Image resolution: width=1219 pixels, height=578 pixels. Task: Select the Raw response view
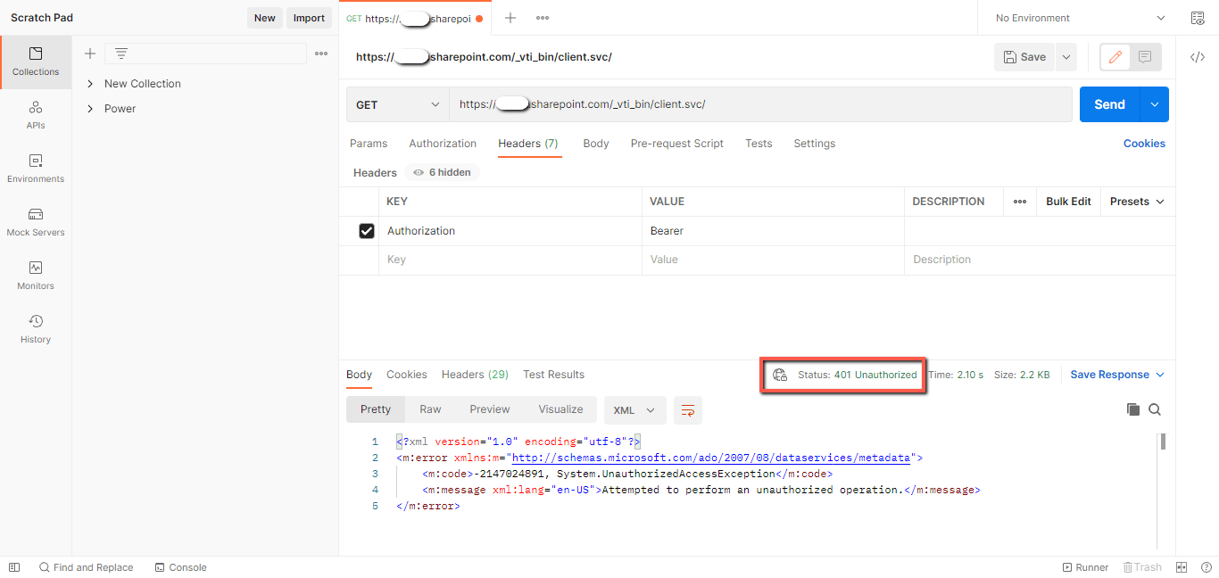point(430,409)
